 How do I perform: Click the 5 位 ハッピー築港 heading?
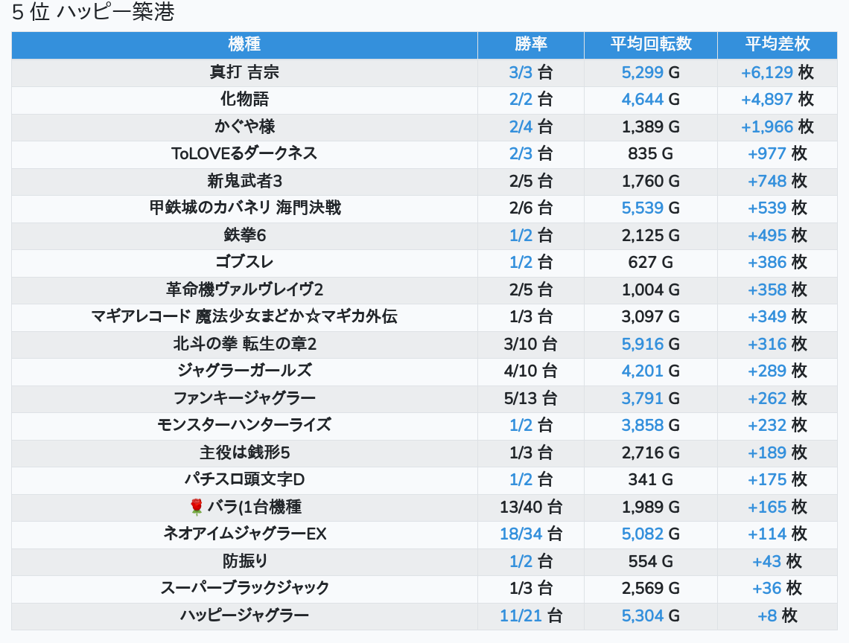tap(93, 13)
